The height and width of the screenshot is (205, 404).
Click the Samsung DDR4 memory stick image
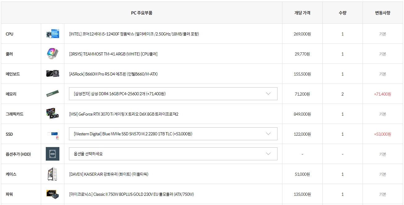coord(52,94)
